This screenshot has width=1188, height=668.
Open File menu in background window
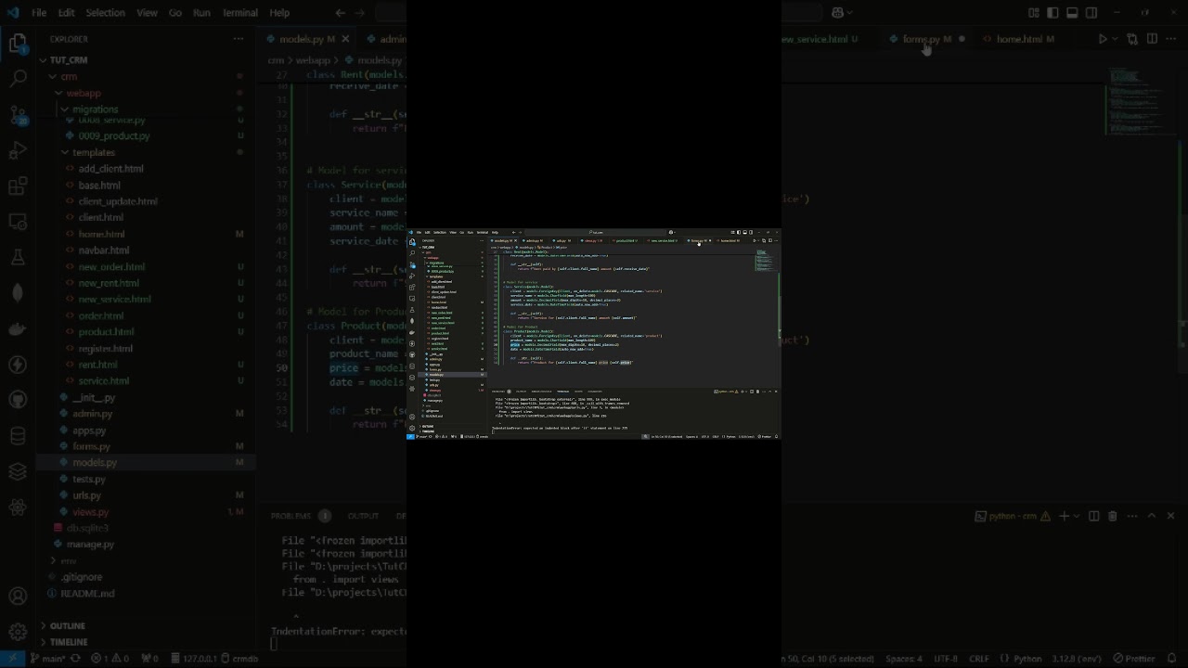(39, 13)
